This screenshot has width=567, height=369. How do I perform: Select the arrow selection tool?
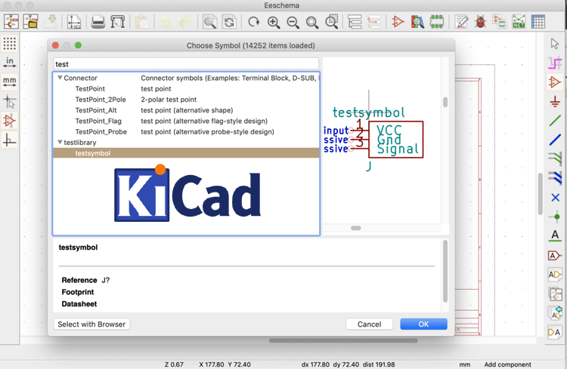[555, 44]
